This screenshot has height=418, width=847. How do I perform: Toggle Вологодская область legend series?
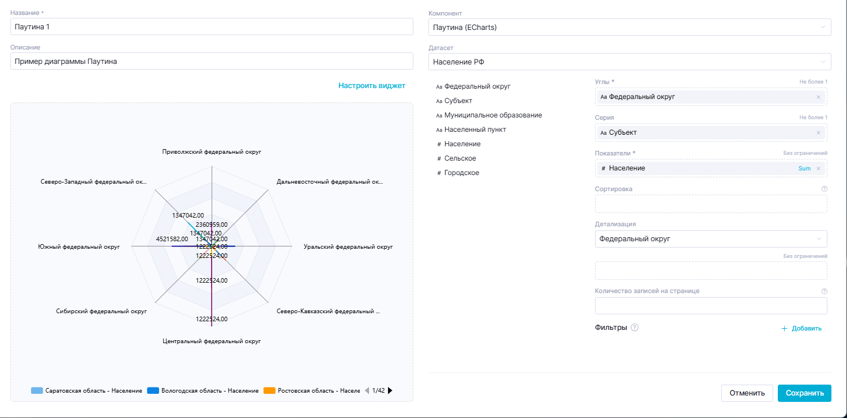pyautogui.click(x=203, y=390)
